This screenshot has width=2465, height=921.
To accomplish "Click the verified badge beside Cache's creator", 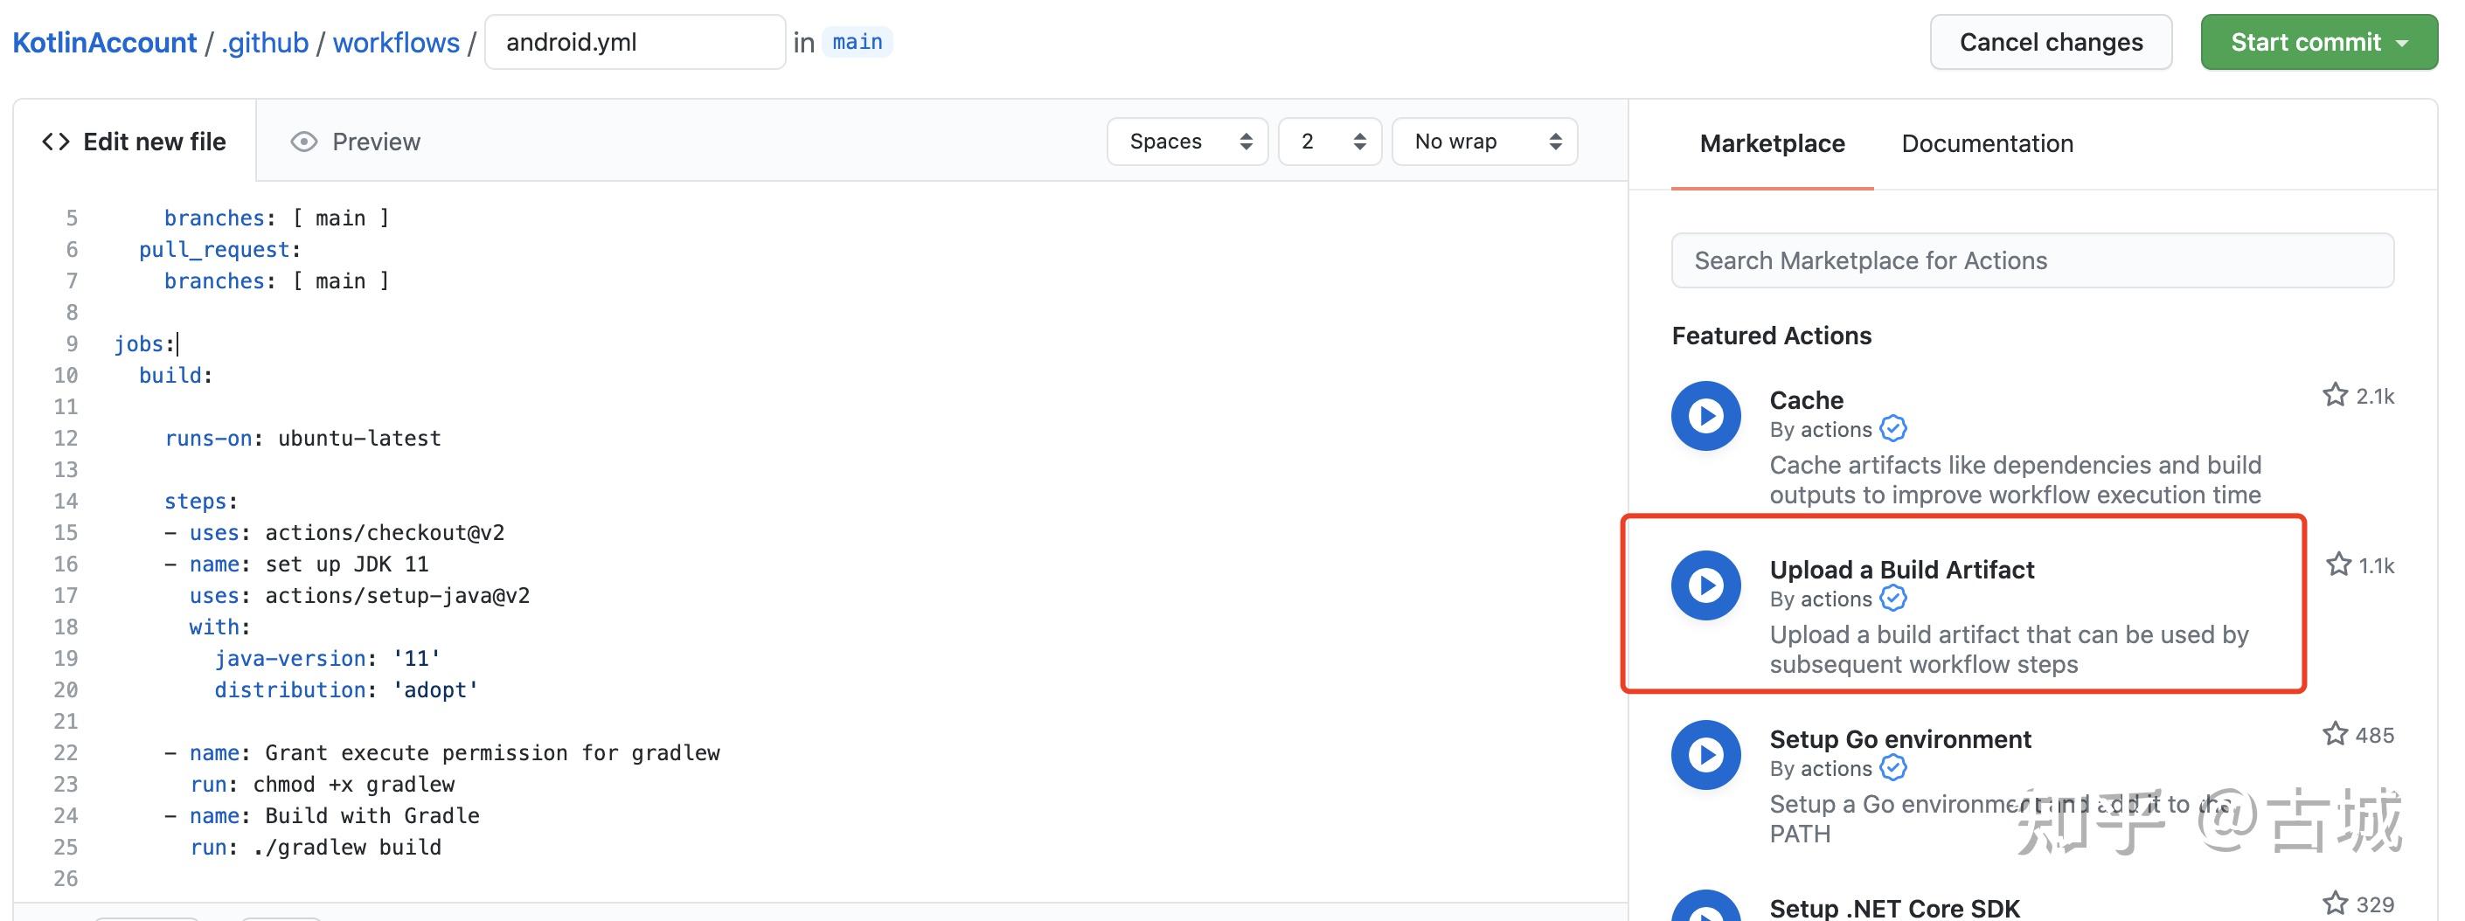I will click(x=1892, y=428).
